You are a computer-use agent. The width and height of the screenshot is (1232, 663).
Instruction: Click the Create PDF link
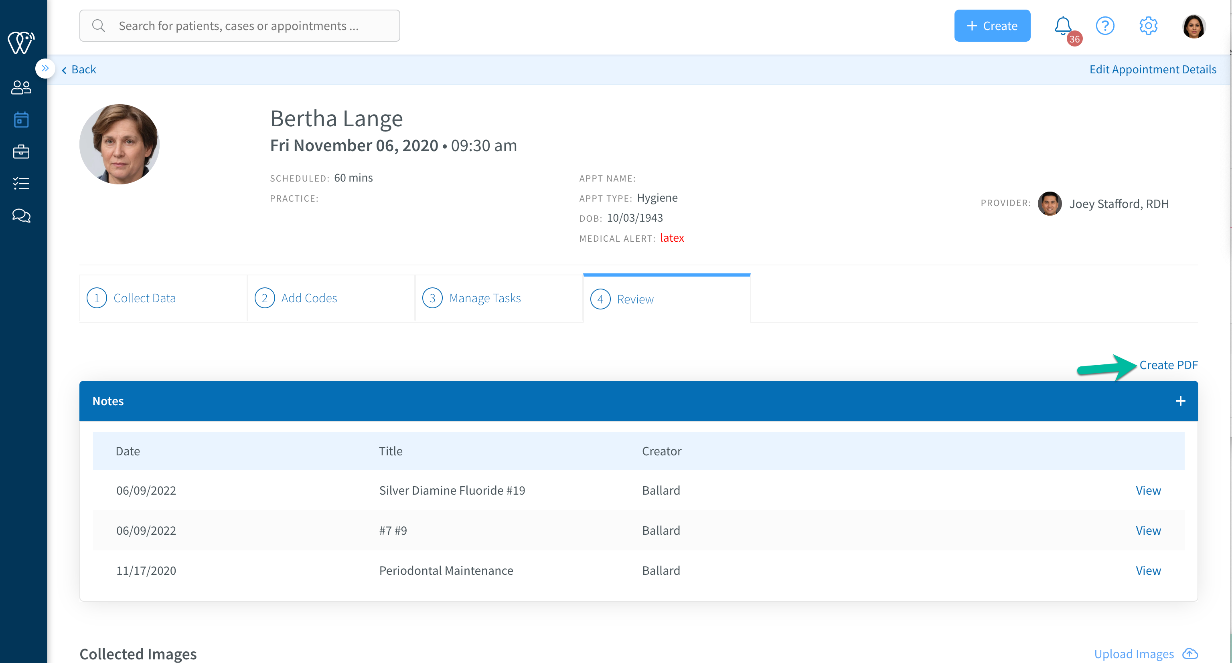(x=1168, y=365)
